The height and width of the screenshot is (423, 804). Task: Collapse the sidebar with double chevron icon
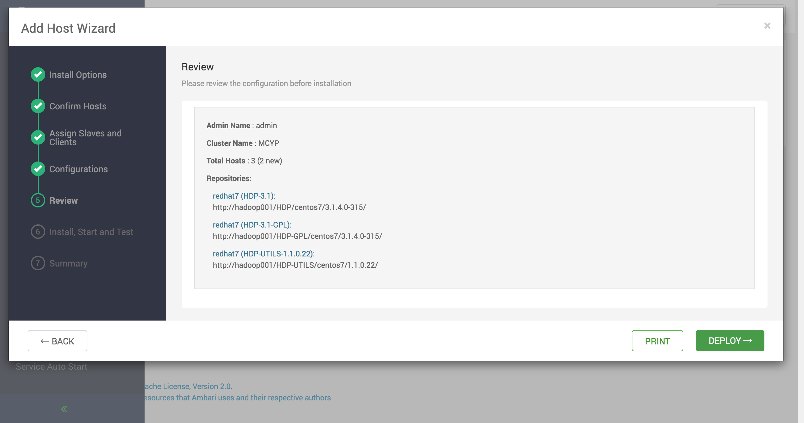point(64,409)
